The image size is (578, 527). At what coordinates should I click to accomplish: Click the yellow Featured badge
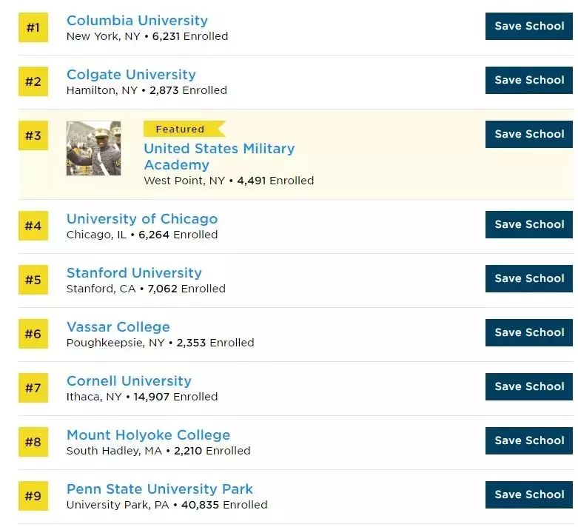181,129
